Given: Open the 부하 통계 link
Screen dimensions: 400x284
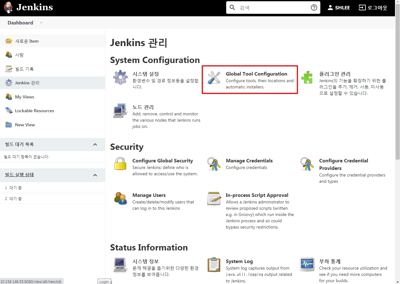Looking at the screenshot, I should tap(330, 261).
